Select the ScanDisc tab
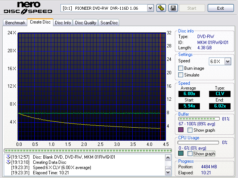The height and width of the screenshot is (178, 238). click(x=109, y=23)
